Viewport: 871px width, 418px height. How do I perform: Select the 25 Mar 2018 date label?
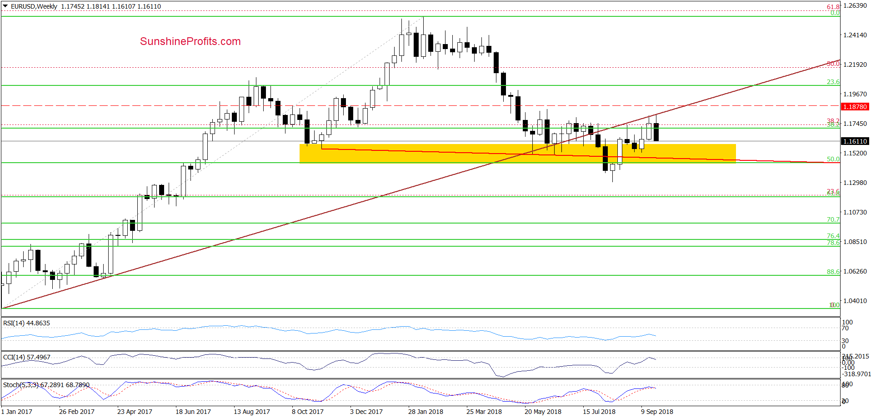click(x=484, y=412)
